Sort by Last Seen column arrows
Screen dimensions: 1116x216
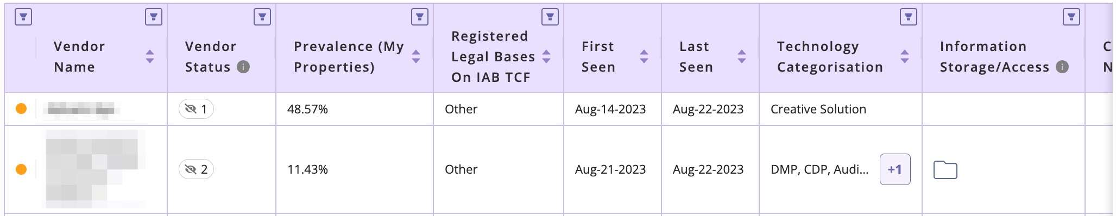click(x=742, y=56)
